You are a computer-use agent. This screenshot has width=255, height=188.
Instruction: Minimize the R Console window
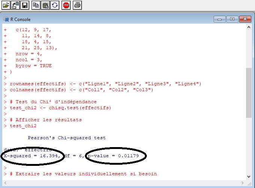point(219,19)
